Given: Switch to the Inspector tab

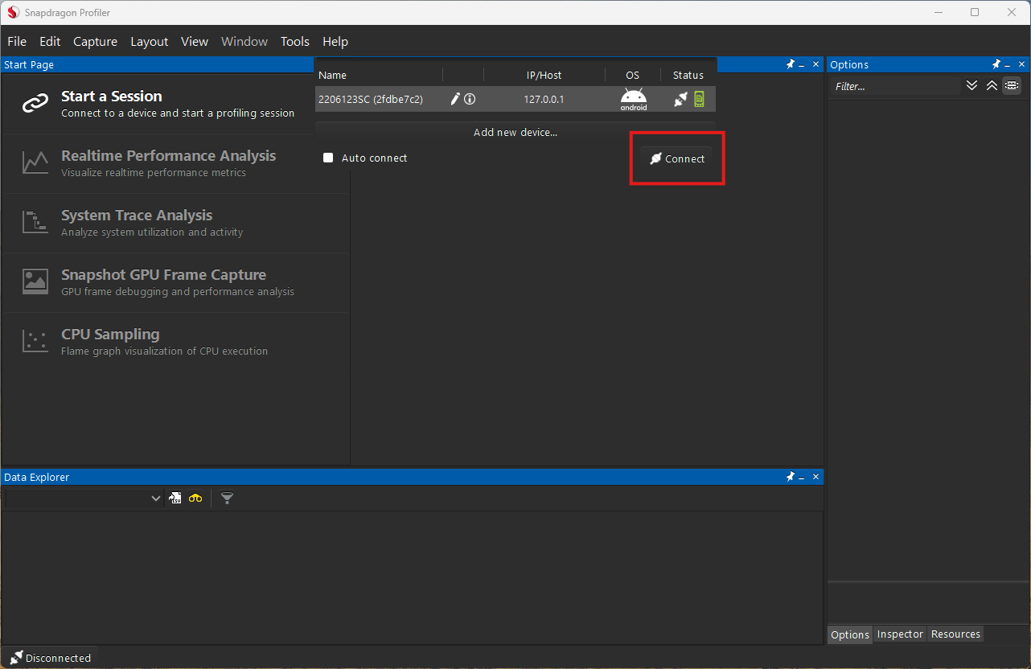Looking at the screenshot, I should pyautogui.click(x=900, y=634).
